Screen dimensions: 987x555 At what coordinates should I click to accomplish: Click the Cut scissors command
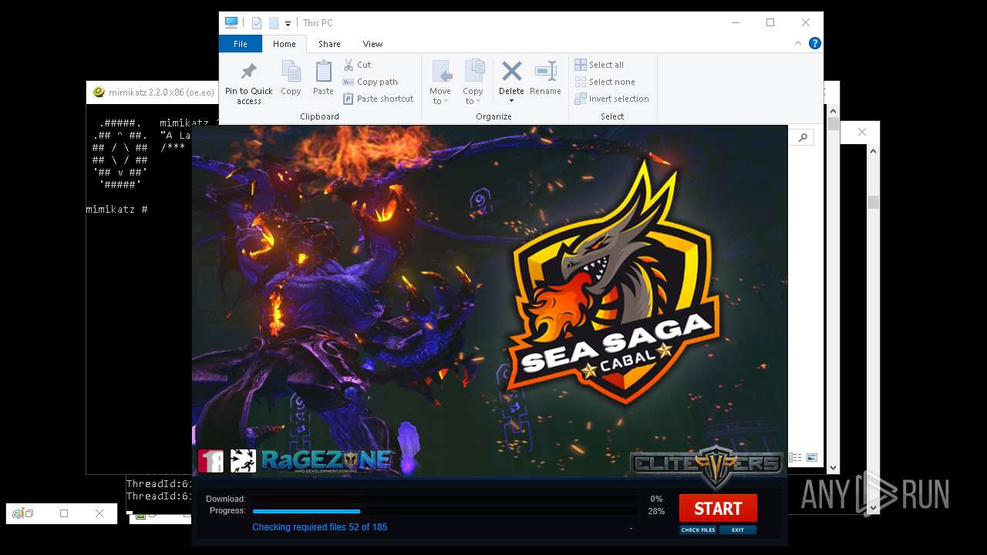pos(357,65)
